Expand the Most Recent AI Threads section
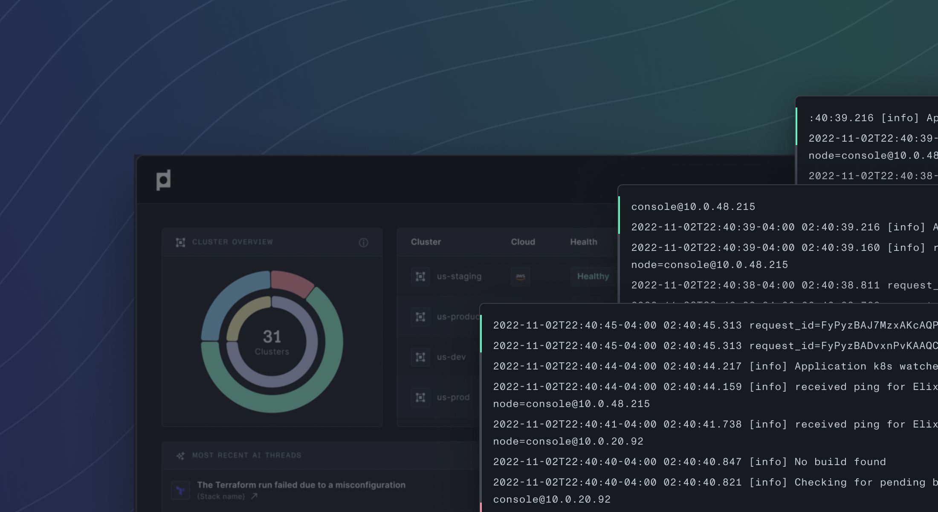938x512 pixels. [246, 455]
